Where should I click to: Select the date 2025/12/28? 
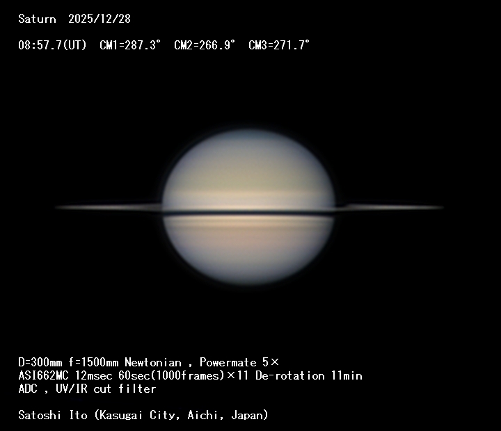(x=99, y=19)
